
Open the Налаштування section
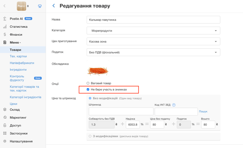pyautogui.click(x=21, y=141)
